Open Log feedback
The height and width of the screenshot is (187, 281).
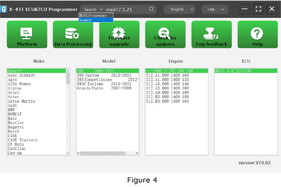pyautogui.click(x=211, y=34)
